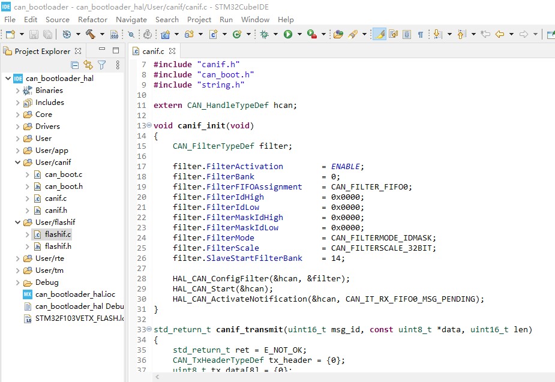Click the Search flashlight toolbar icon
555x382 pixels.
(353, 34)
